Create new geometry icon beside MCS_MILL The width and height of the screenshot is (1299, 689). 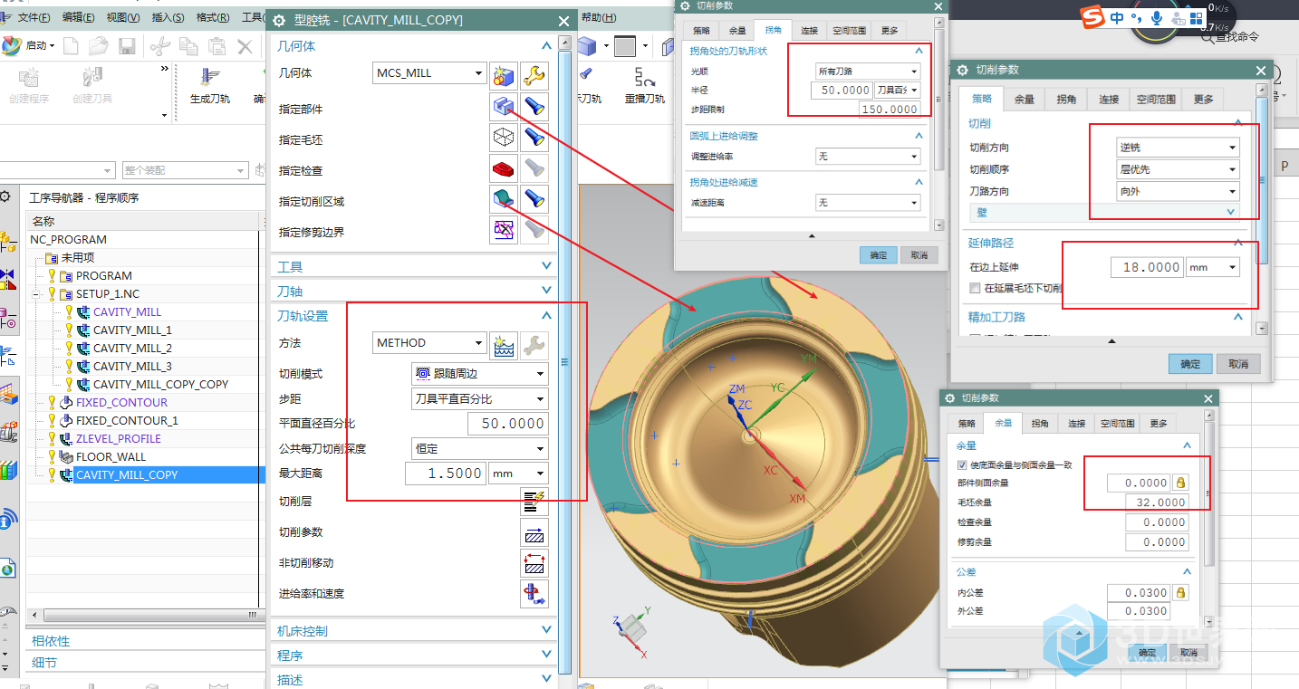(505, 74)
